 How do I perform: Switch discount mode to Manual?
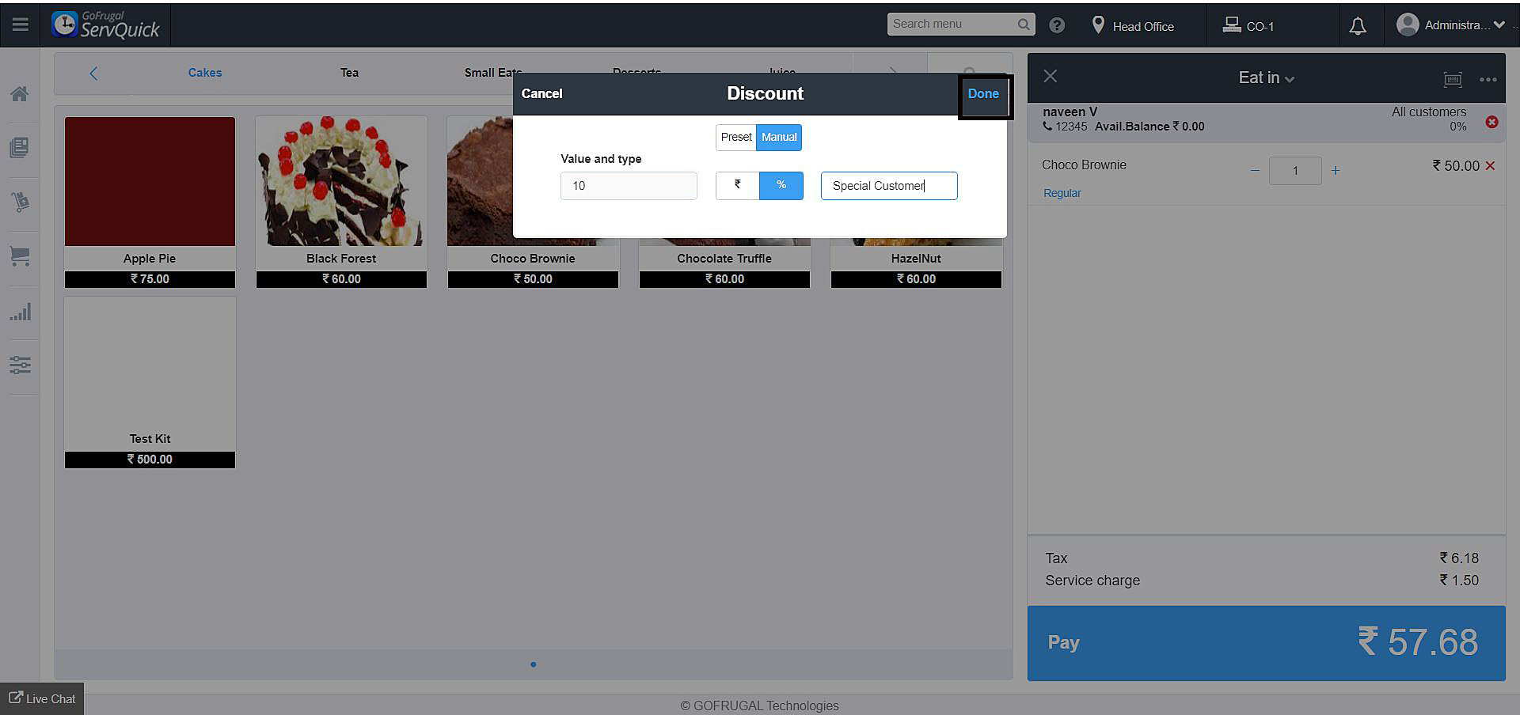click(779, 138)
